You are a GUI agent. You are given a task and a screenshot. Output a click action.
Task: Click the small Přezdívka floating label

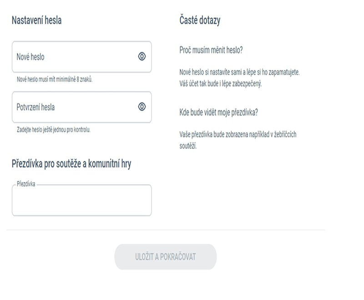[26, 185]
